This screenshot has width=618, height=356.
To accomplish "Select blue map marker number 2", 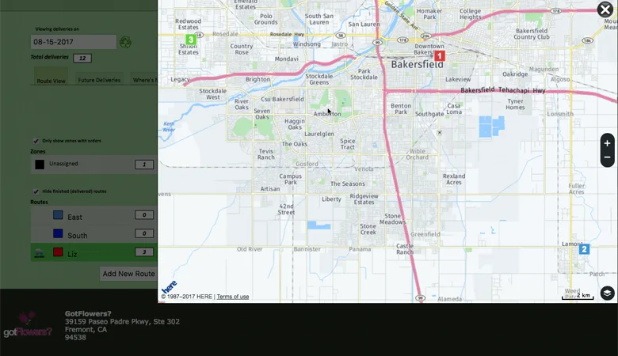I will 584,249.
